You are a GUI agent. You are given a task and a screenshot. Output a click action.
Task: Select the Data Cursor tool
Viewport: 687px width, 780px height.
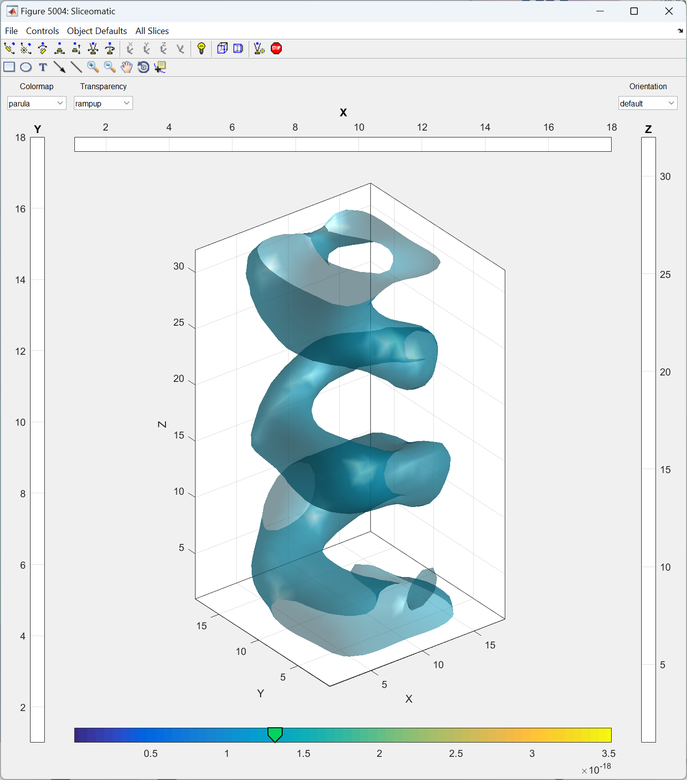[160, 67]
